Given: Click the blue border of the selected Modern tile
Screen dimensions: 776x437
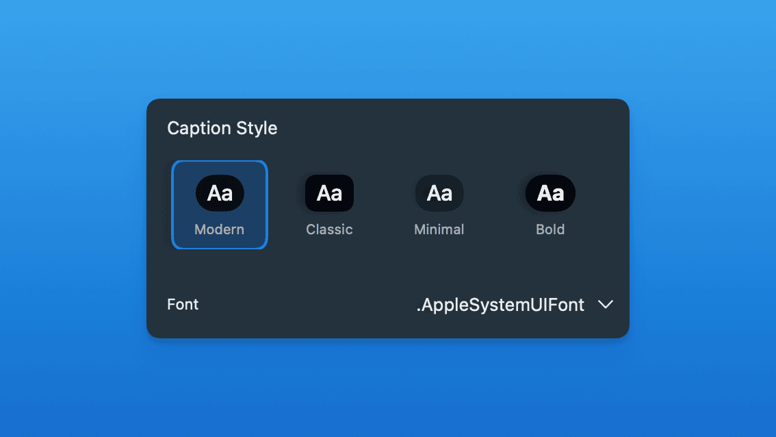Looking at the screenshot, I should click(x=172, y=205).
